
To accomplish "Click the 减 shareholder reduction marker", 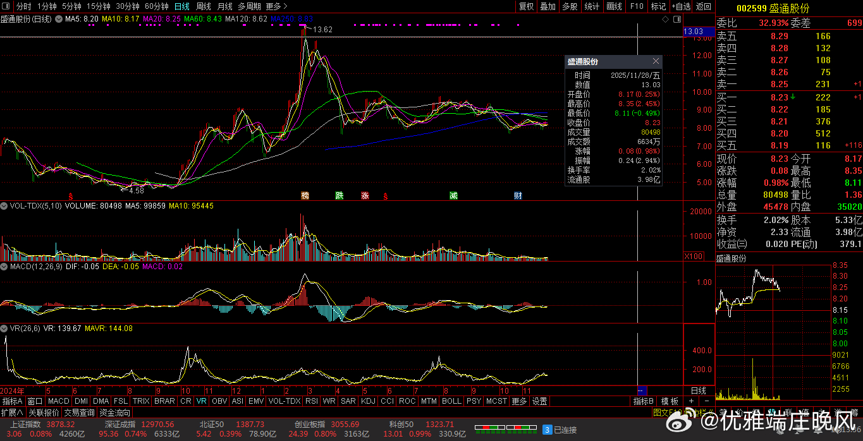I will 453,195.
